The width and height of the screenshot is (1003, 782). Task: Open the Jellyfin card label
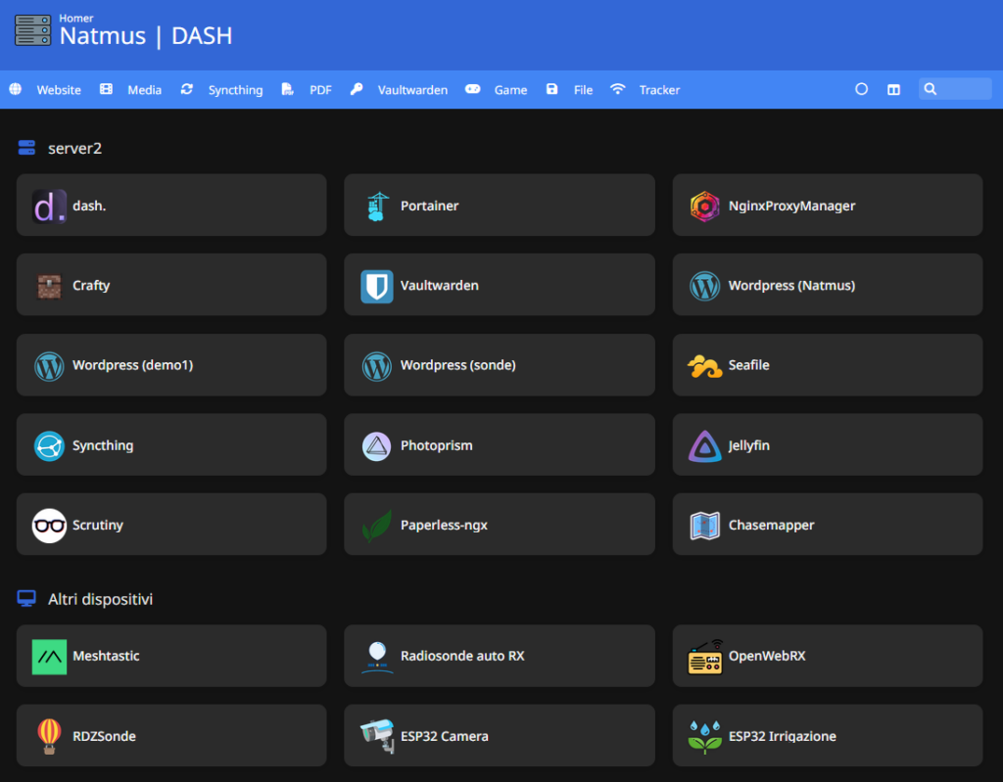748,445
